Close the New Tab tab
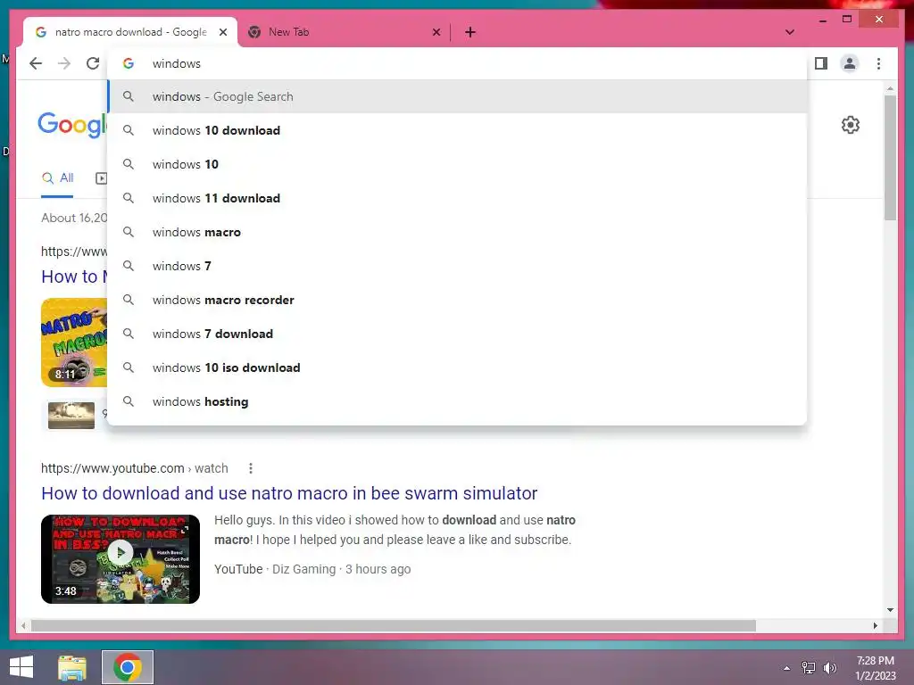This screenshot has width=914, height=685. click(436, 32)
